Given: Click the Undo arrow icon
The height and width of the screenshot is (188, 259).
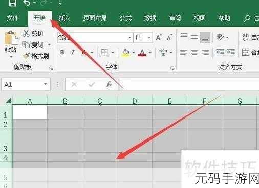Looking at the screenshot, I should [x=27, y=3].
